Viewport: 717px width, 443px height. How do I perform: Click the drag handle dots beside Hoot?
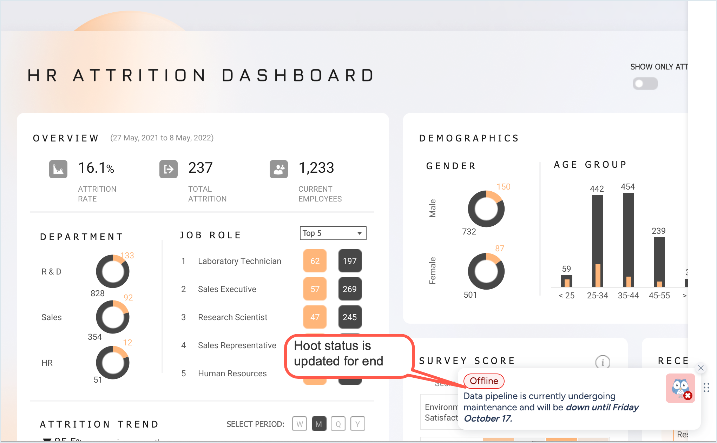(x=706, y=388)
